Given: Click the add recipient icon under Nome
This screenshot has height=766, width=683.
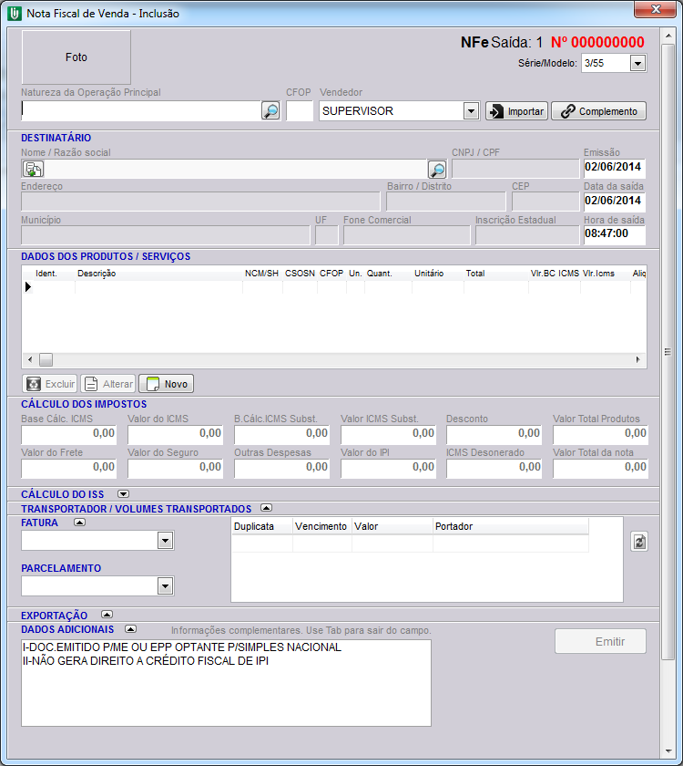Looking at the screenshot, I should (x=33, y=170).
